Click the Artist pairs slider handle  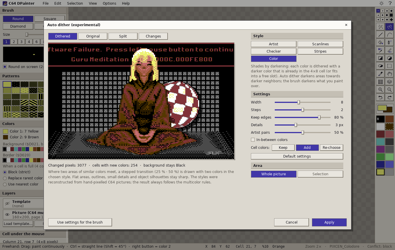303,133
